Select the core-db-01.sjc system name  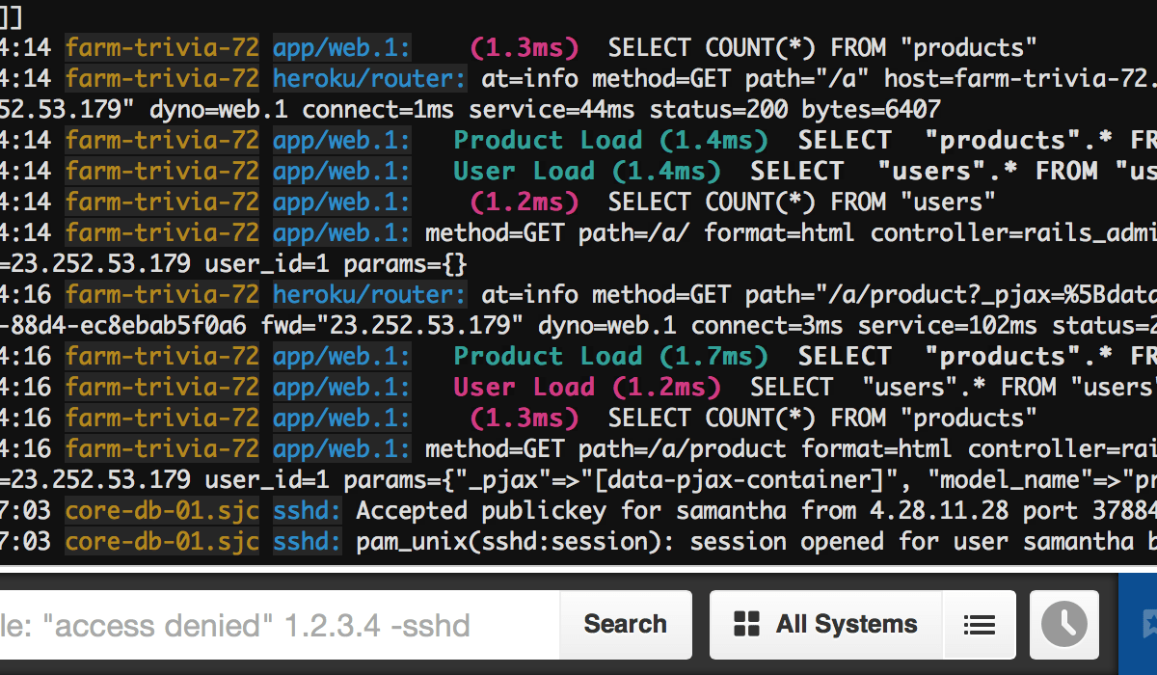161,510
